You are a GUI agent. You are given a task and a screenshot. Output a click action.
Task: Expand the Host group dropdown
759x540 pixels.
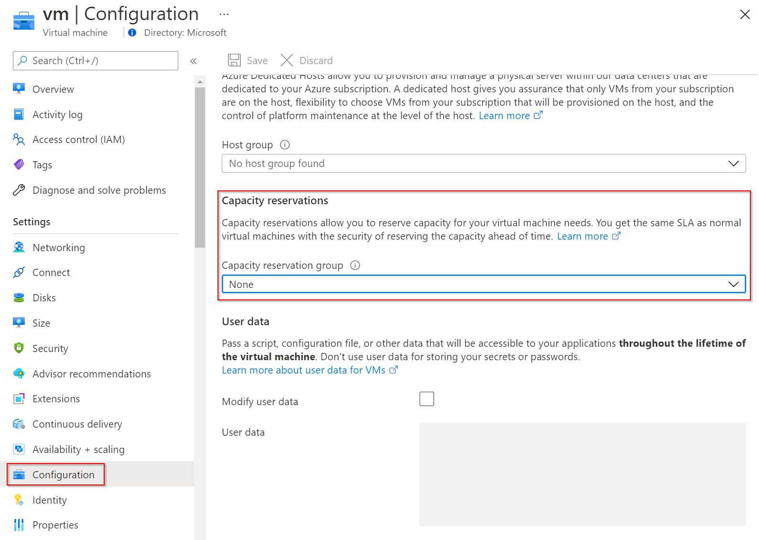[483, 164]
